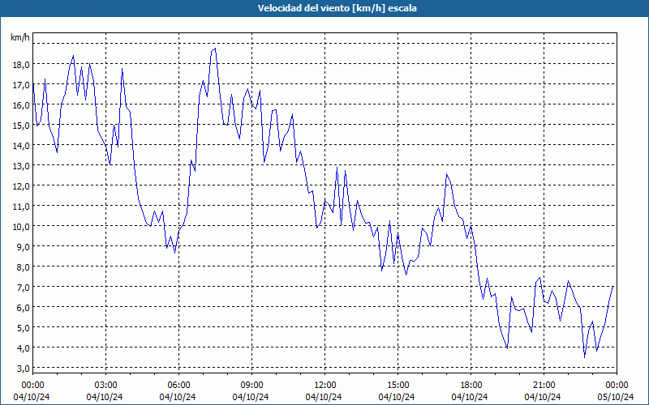Image resolution: width=649 pixels, height=405 pixels.
Task: Select the 18,0 y-axis label
Action: click(21, 65)
